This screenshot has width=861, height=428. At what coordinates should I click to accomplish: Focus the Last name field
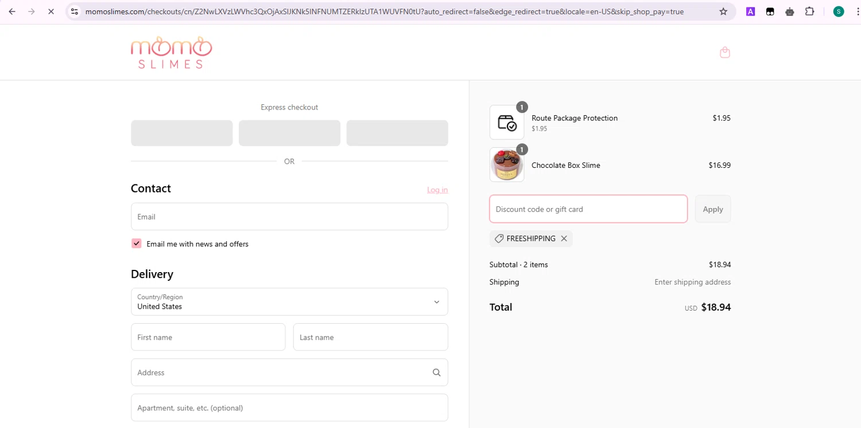click(x=371, y=337)
